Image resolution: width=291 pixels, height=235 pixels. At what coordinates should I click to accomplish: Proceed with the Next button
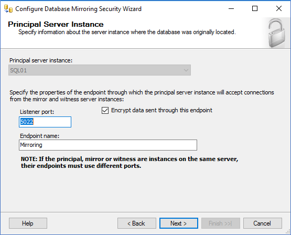179,223
